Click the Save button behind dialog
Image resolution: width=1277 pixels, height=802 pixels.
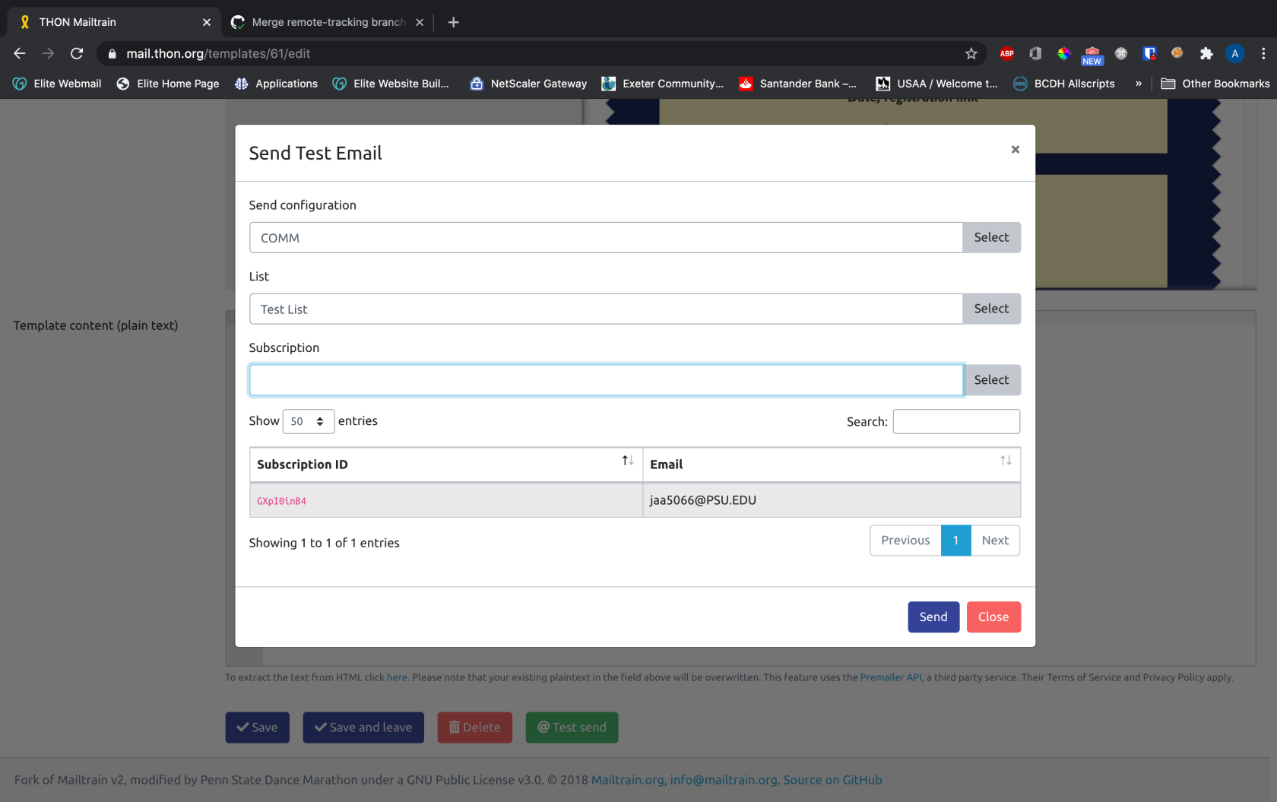click(257, 728)
